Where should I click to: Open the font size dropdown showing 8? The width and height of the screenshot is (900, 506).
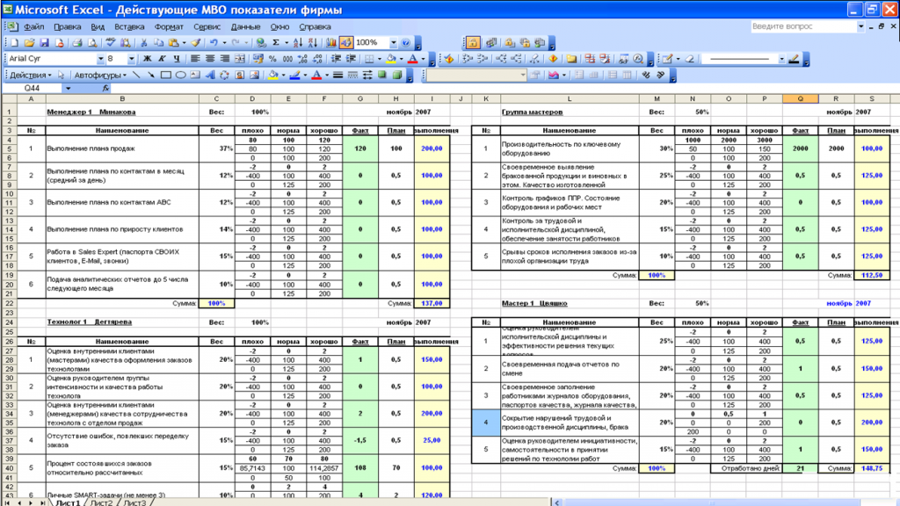tap(132, 59)
